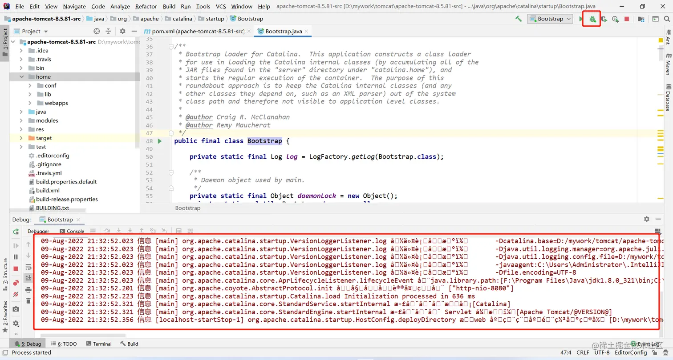Run Bootstrap with the green play icon
Image resolution: width=673 pixels, height=360 pixels.
(581, 19)
